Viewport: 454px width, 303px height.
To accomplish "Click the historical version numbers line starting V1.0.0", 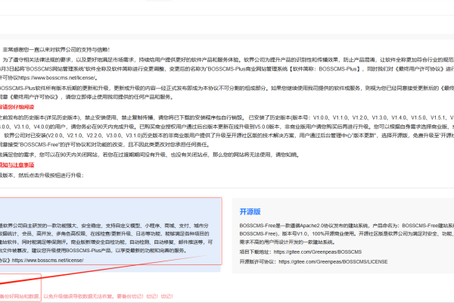I will coord(227,117).
